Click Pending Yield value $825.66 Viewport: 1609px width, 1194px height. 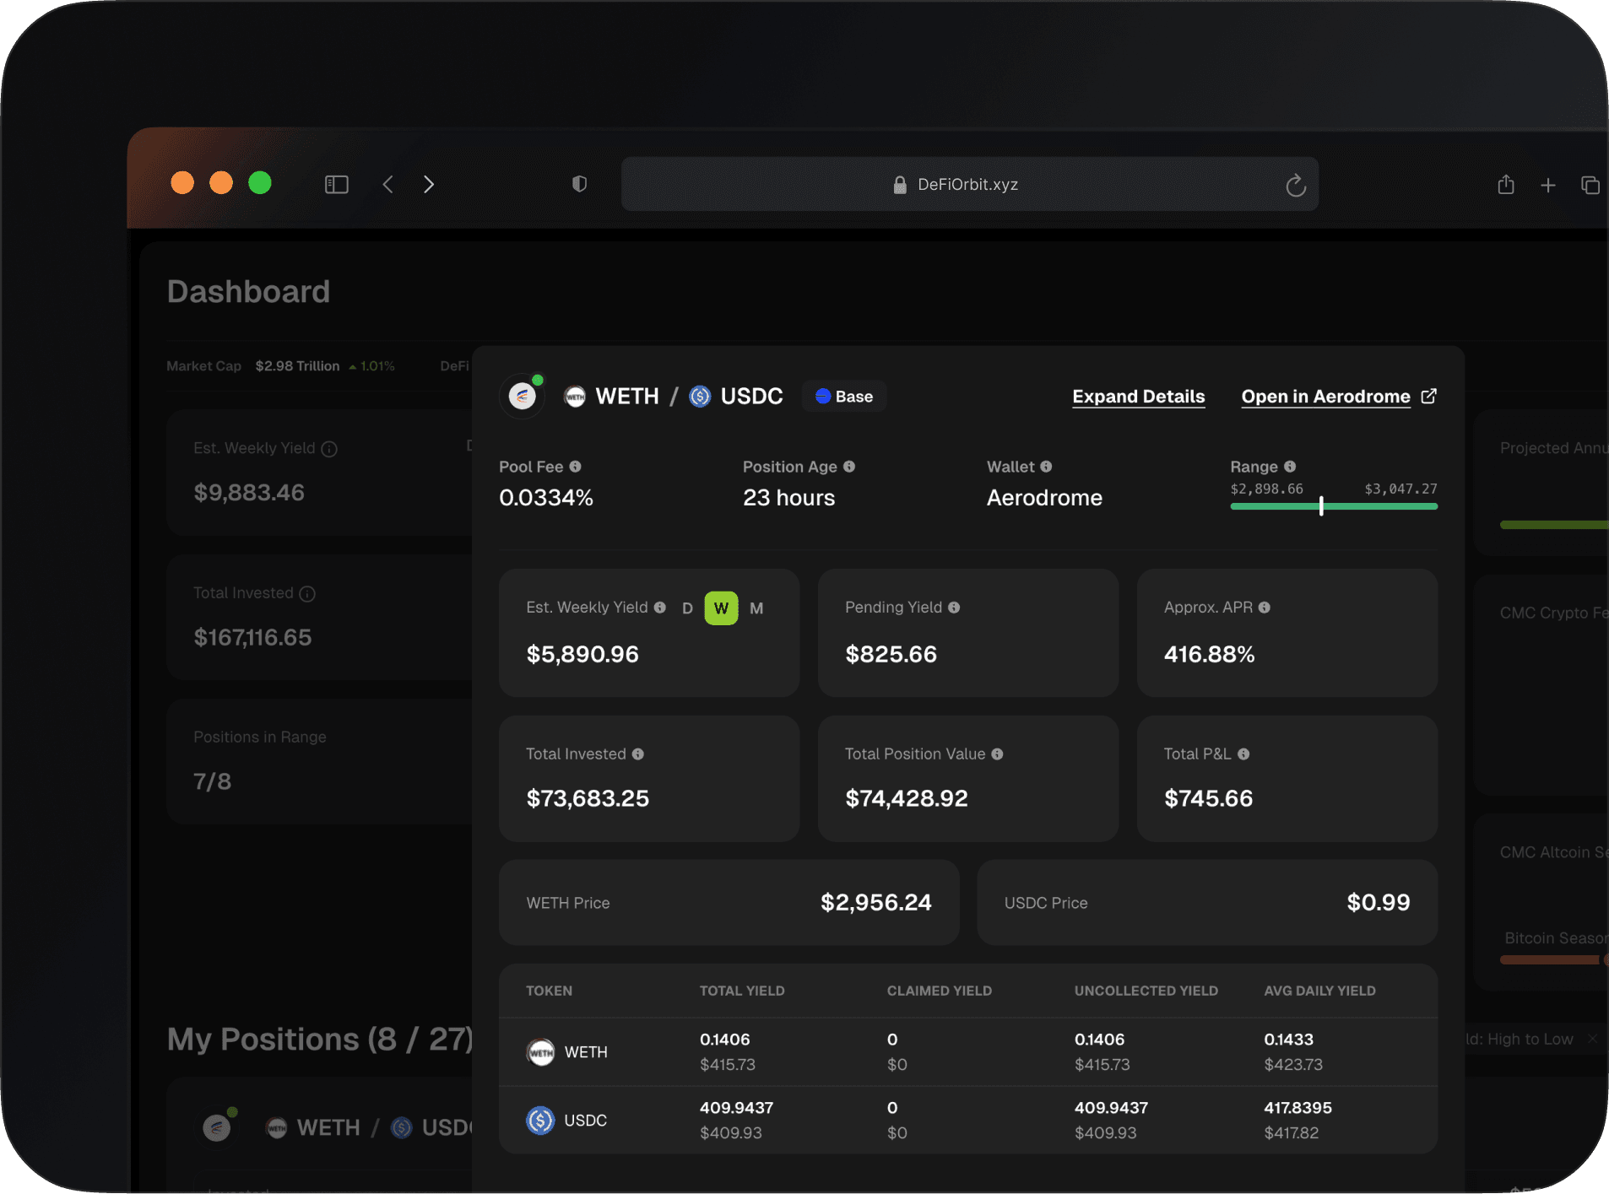[891, 654]
